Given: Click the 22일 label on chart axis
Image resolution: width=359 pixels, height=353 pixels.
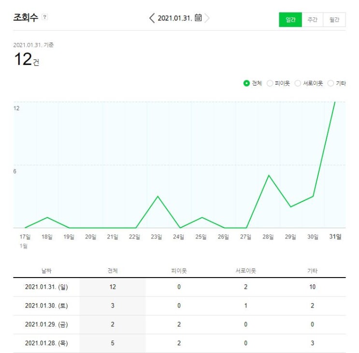Looking at the screenshot, I should [x=134, y=236].
